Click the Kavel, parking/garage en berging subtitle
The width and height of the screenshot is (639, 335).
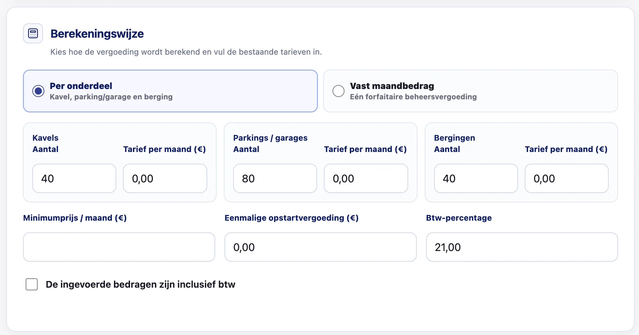[x=111, y=97]
